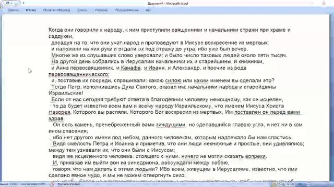Click the underlined word силою
The height and width of the screenshot is (187, 334).
click(173, 81)
